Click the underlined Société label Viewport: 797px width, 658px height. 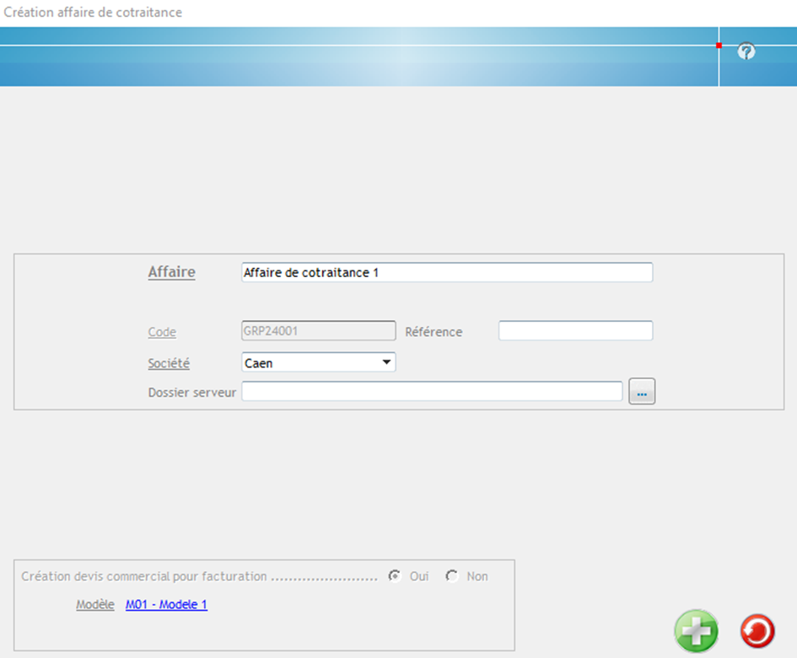tap(169, 363)
